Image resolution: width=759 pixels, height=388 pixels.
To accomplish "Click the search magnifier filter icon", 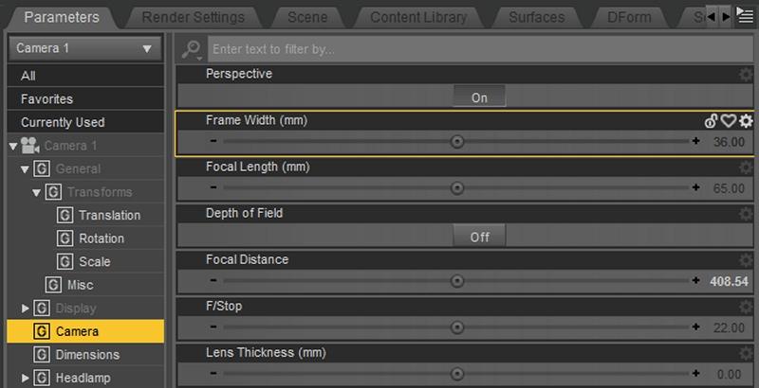I will tap(192, 48).
